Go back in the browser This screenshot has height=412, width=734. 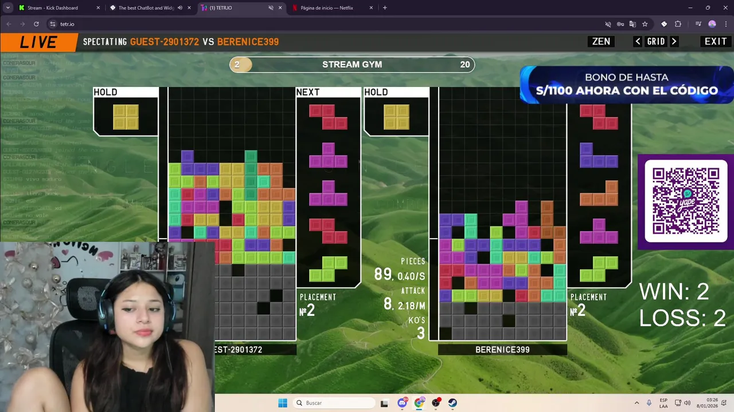click(x=9, y=24)
